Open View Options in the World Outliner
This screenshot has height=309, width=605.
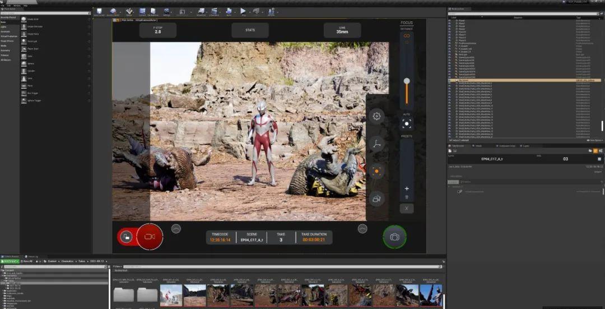(x=594, y=140)
